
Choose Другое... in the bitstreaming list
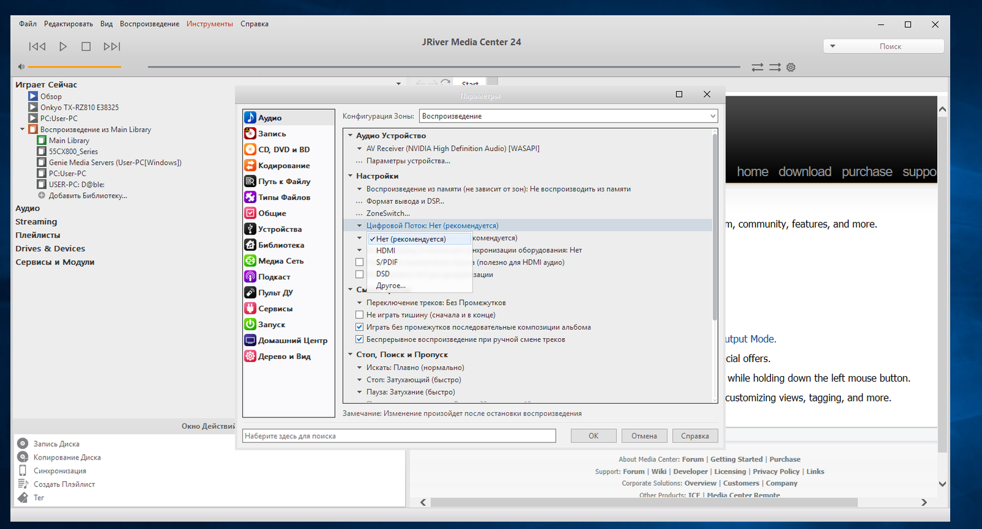[x=420, y=285]
